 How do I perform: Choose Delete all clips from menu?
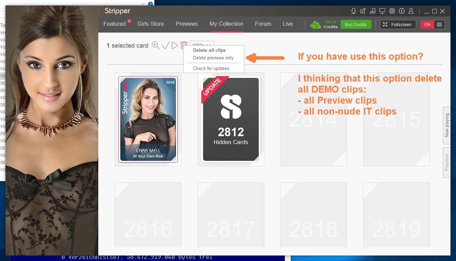click(209, 50)
